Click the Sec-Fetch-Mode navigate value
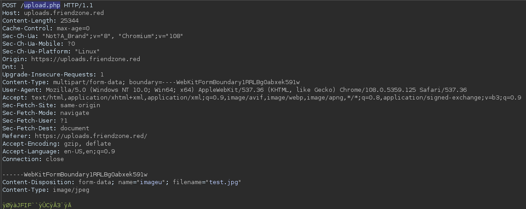The width and height of the screenshot is (526, 209). pos(75,113)
